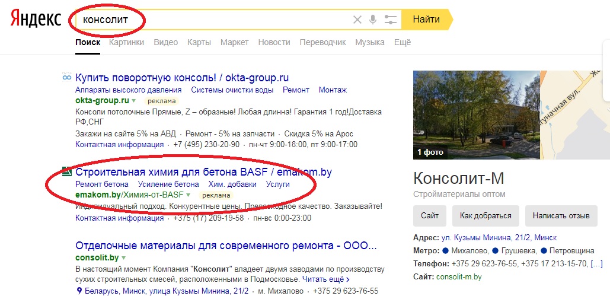Open the Ремонт бетона sitelink

pos(102,184)
